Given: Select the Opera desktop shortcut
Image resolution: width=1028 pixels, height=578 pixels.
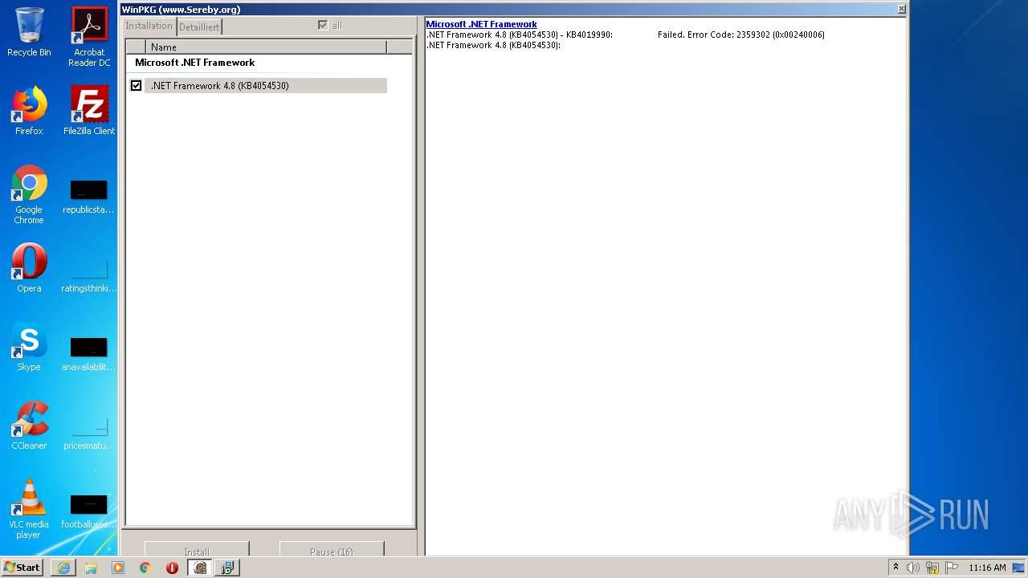Looking at the screenshot, I should tap(29, 268).
